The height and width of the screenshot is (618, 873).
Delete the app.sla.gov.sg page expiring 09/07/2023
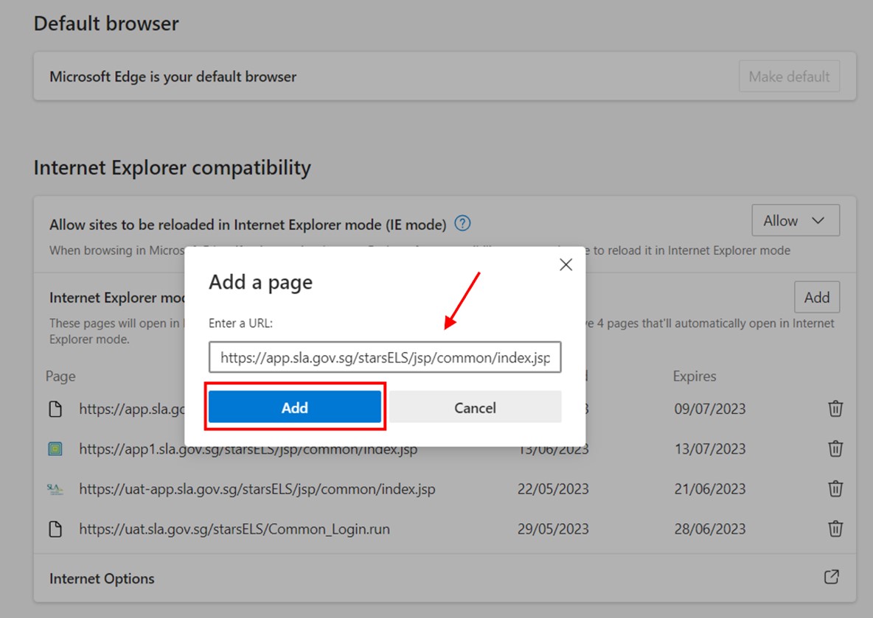tap(835, 409)
